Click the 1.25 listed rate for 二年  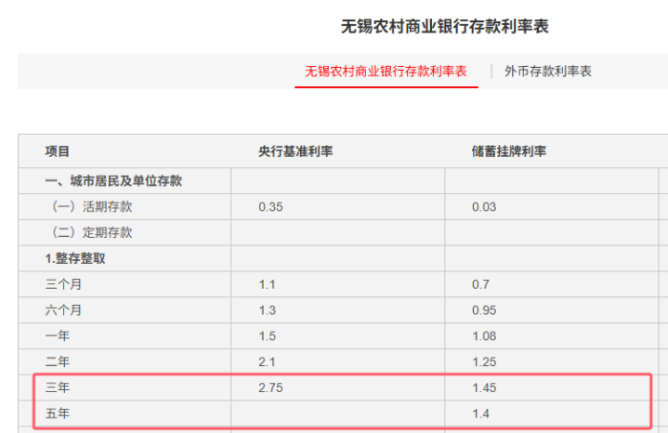click(484, 361)
